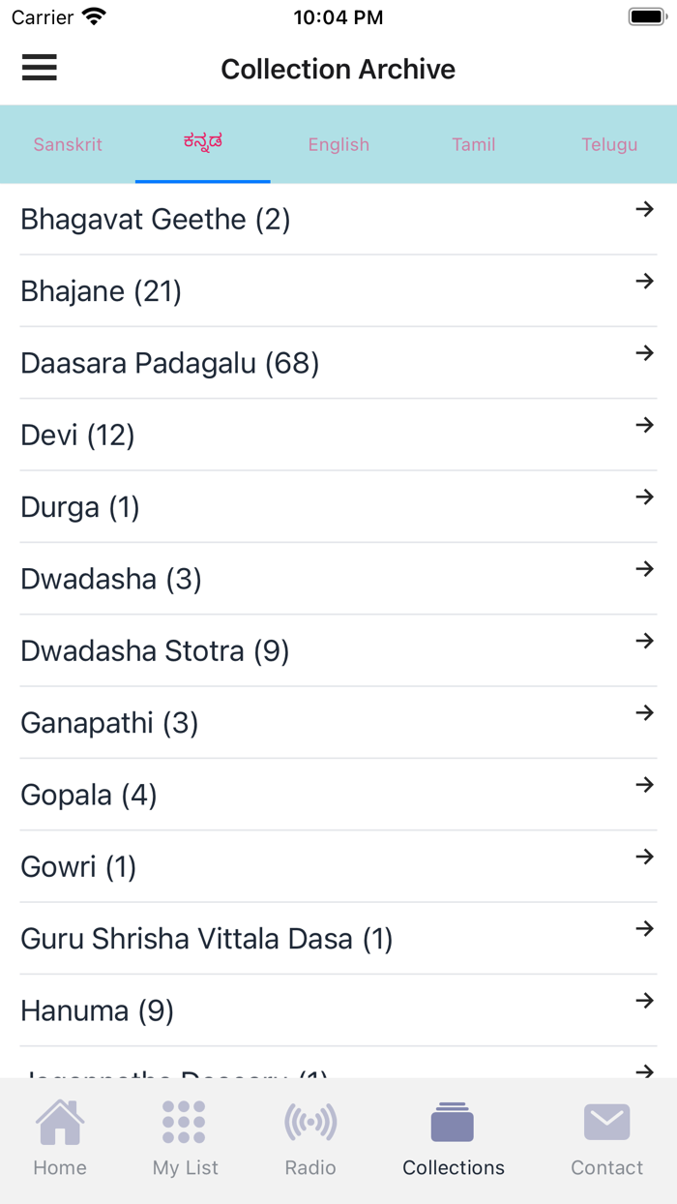677x1204 pixels.
Task: Tap the arrow for Daasara Padagalu
Action: click(x=643, y=353)
